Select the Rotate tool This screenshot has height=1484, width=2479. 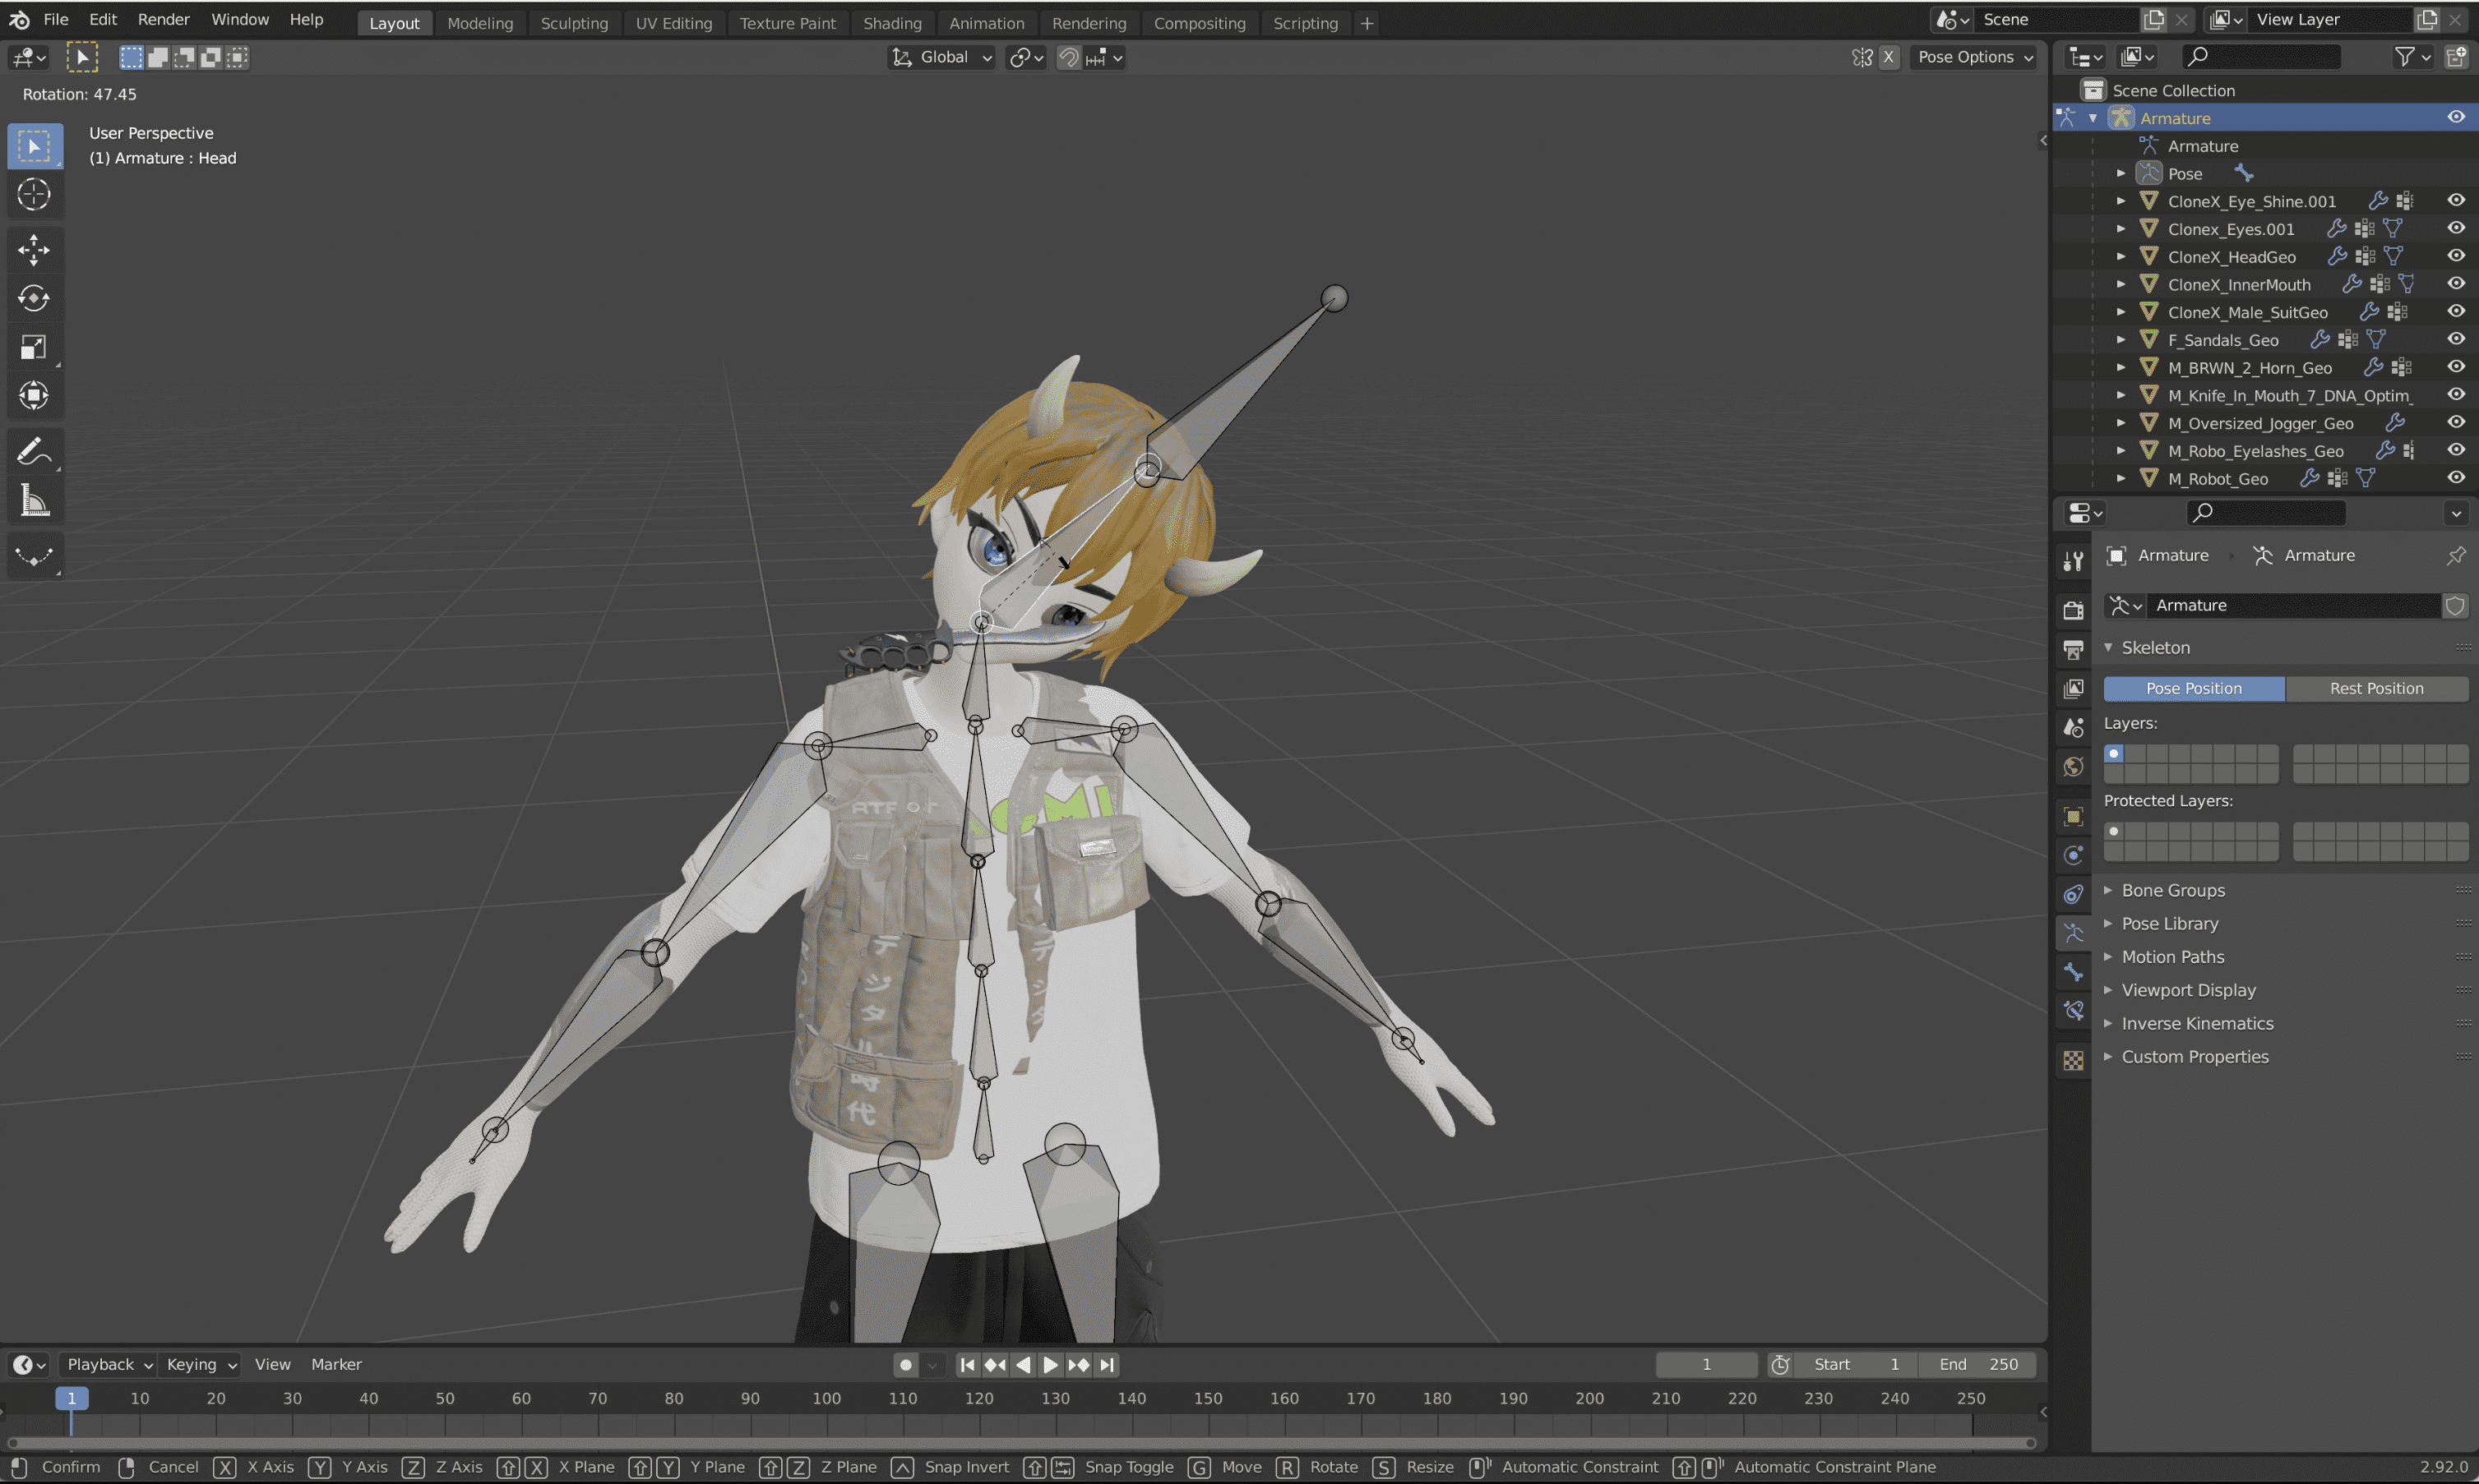pos(34,298)
